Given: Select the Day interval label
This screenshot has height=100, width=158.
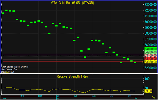Looking at the screenshot, I should click(153, 97).
